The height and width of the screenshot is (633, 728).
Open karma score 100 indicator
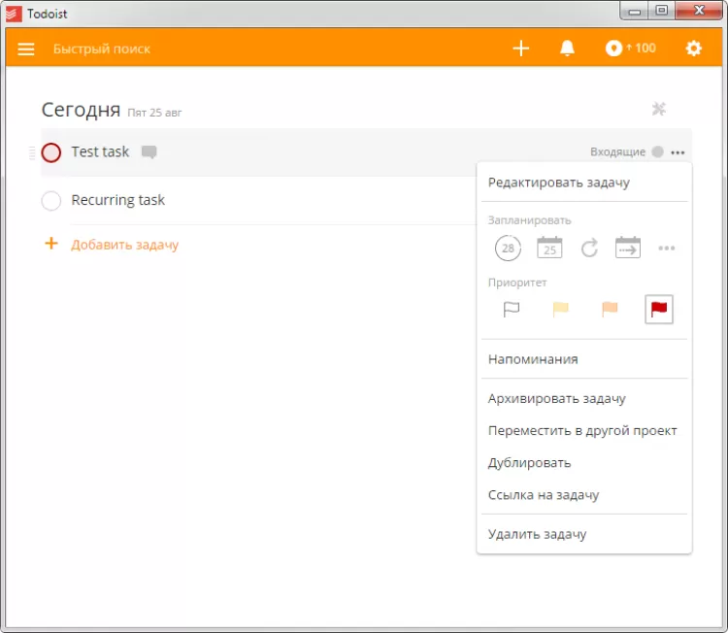point(631,49)
